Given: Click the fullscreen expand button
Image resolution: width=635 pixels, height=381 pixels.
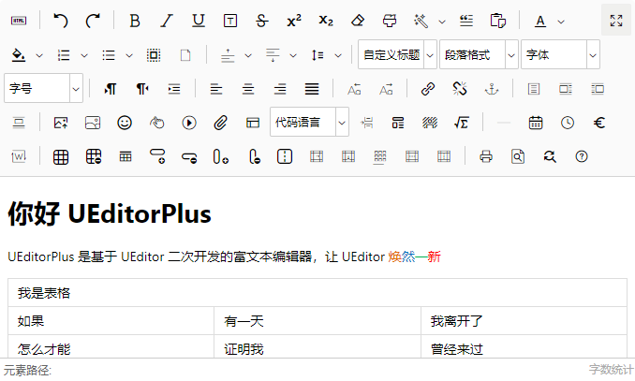Looking at the screenshot, I should point(615,21).
